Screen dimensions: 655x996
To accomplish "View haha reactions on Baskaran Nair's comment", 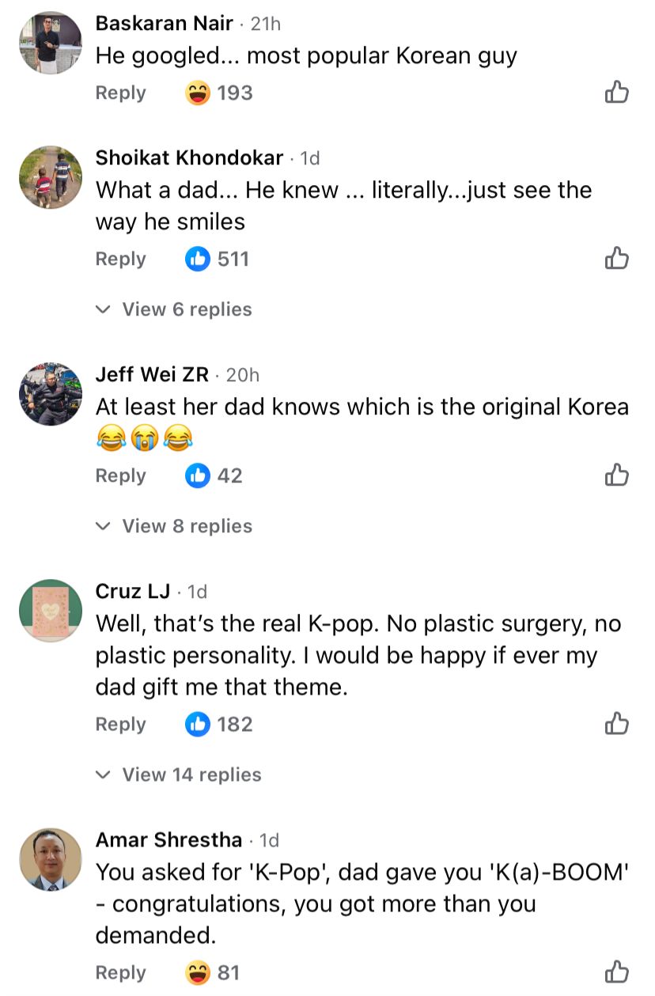I will 218,93.
